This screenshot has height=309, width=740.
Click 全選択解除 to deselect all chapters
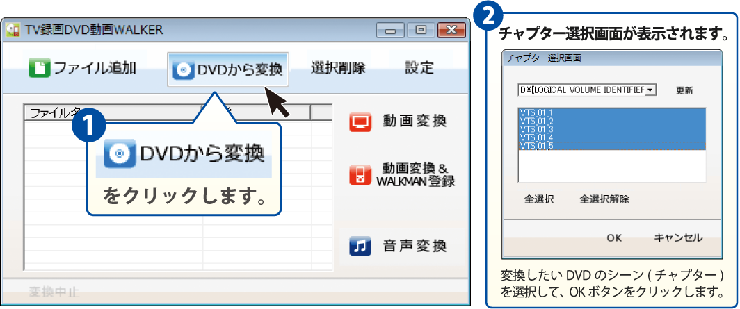pyautogui.click(x=604, y=199)
